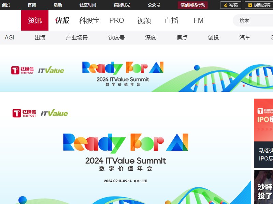
Task: Select the 资讯 main navigation tab
Action: pos(35,20)
